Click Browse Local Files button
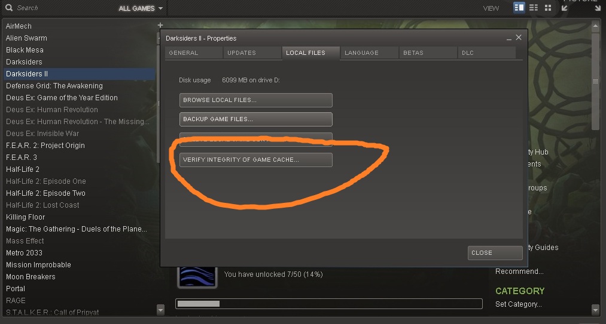 256,100
